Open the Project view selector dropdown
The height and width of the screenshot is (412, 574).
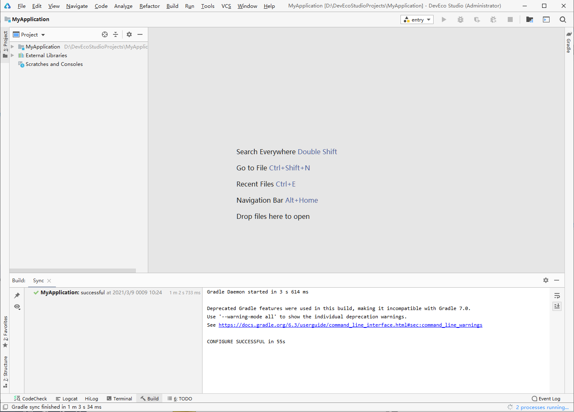click(29, 34)
